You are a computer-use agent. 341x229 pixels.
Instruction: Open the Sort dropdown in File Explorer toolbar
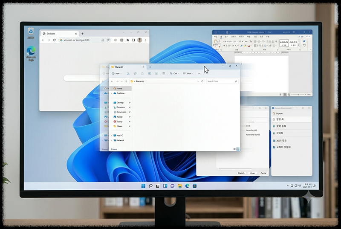click(174, 73)
